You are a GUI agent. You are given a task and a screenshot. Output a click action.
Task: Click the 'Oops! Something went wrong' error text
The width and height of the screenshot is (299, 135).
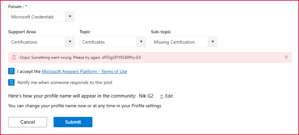[80, 57]
